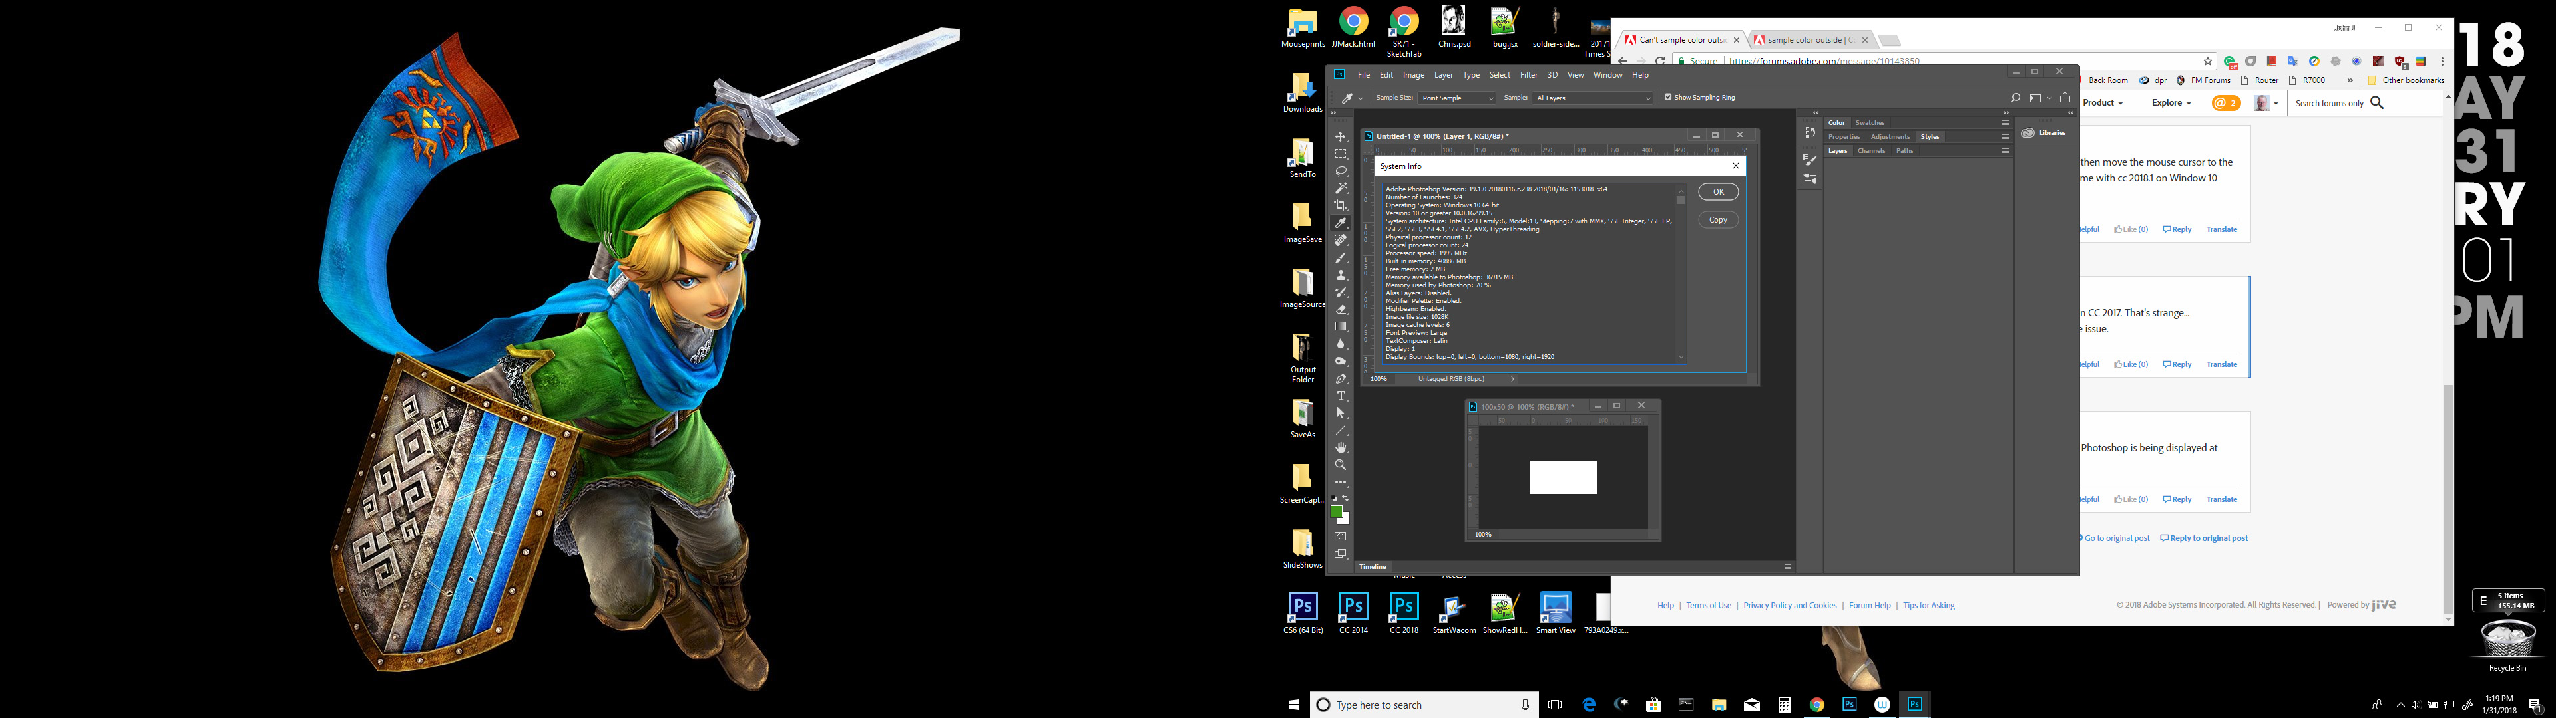The image size is (2556, 718).
Task: Click the System Info text scrollbar thumb
Action: pyautogui.click(x=1681, y=200)
